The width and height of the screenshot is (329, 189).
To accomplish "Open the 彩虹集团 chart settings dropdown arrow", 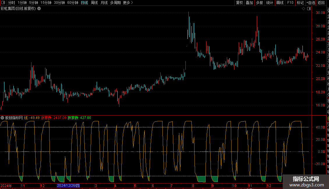I will click(x=39, y=9).
